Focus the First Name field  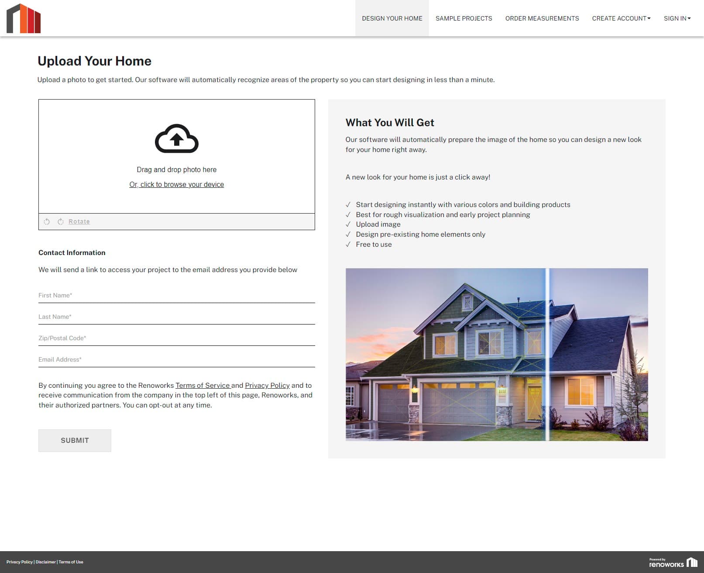pos(177,296)
